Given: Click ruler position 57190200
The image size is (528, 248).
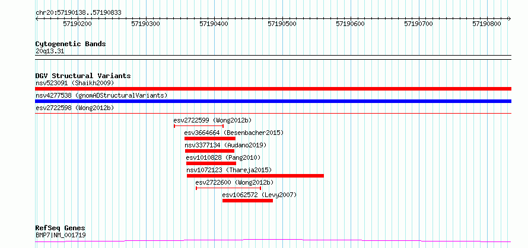Looking at the screenshot, I should [x=78, y=24].
